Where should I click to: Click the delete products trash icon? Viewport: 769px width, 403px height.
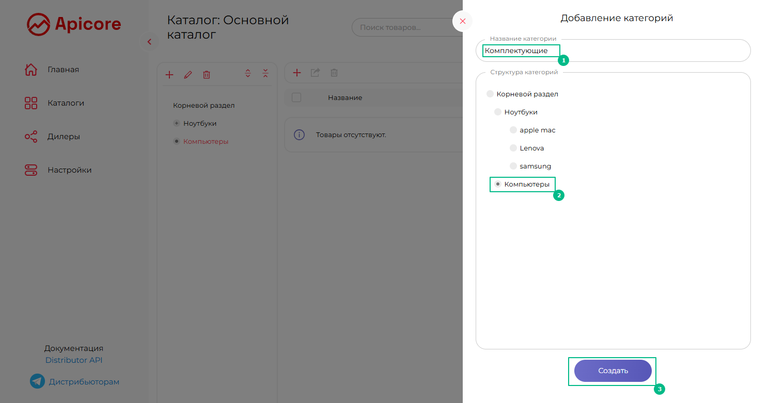334,73
